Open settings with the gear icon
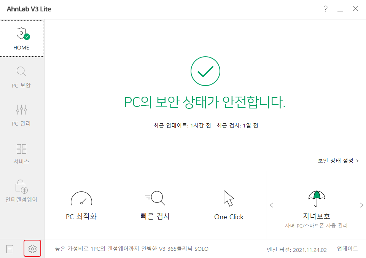The height and width of the screenshot is (258, 366). pyautogui.click(x=32, y=248)
